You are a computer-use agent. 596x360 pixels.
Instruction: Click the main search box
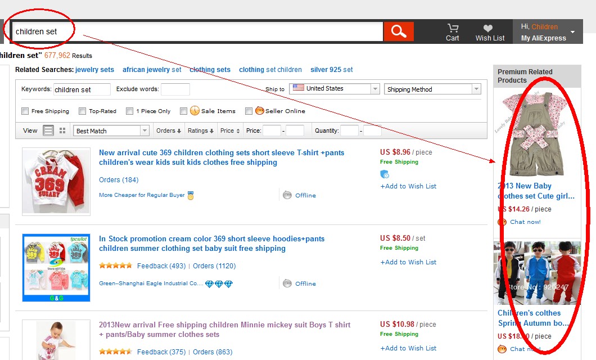198,31
